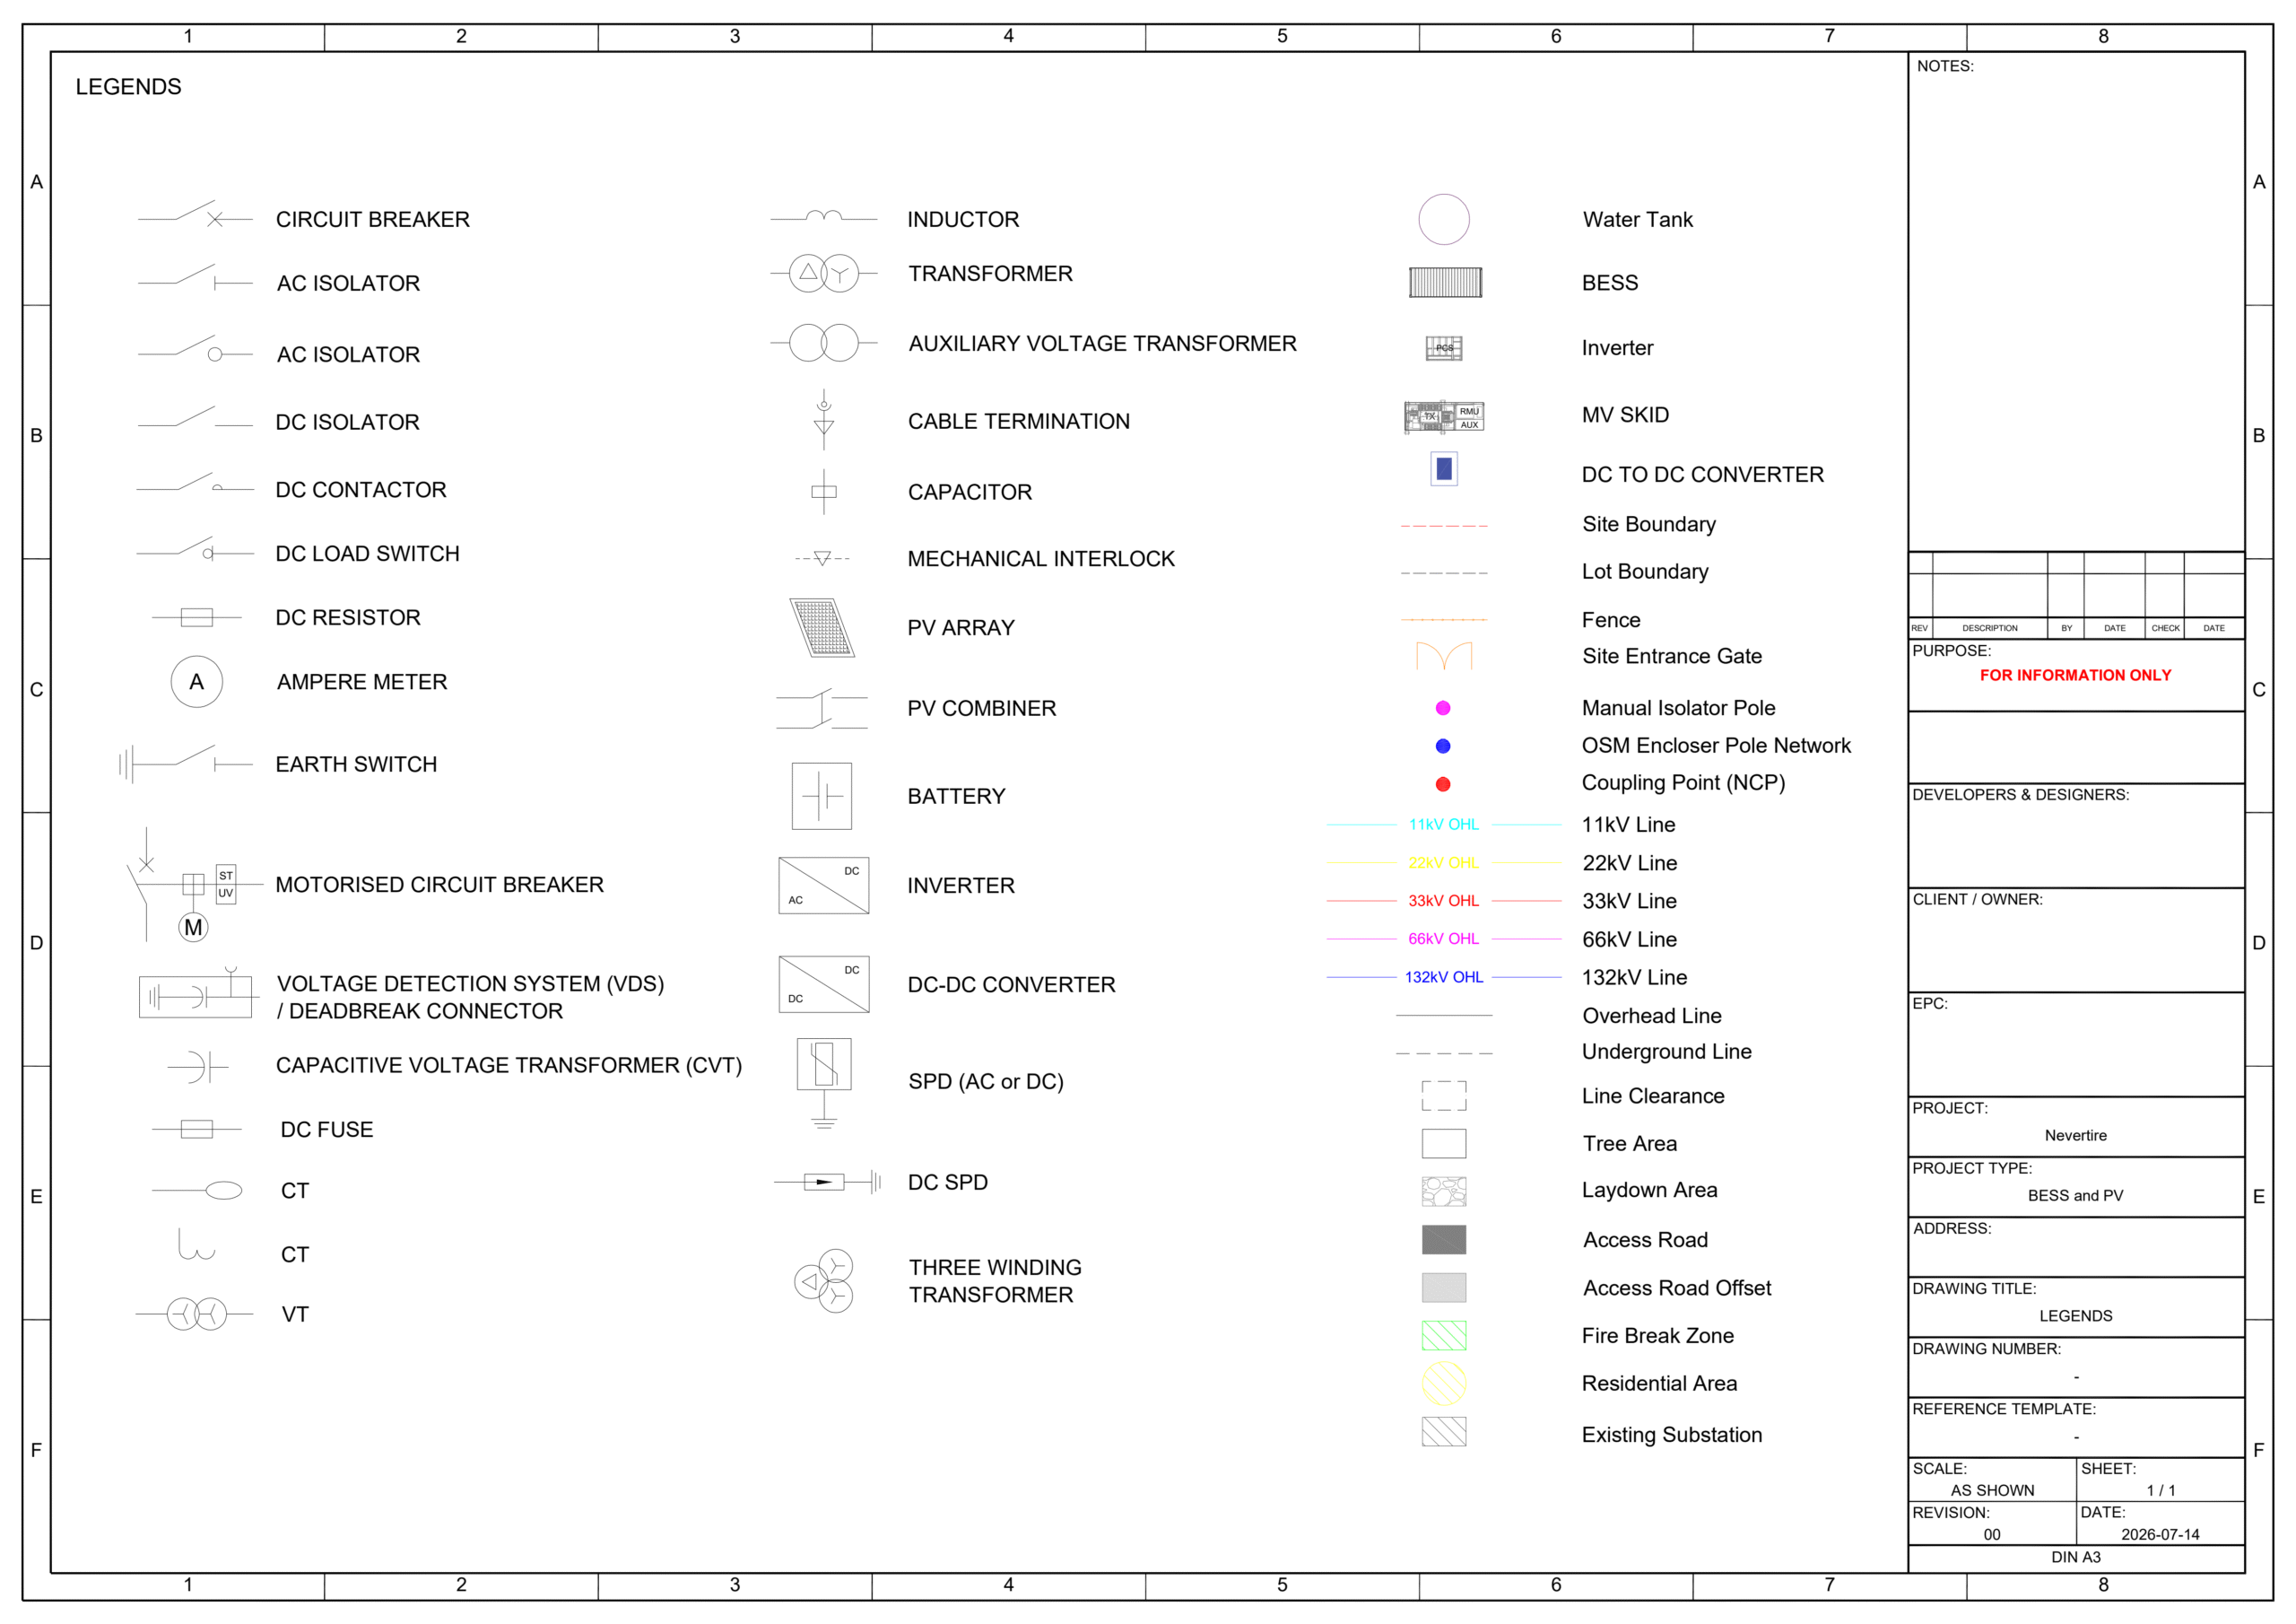Screen dimensions: 2296x1624
Task: Click the Existing Substation label
Action: pos(1672,1435)
